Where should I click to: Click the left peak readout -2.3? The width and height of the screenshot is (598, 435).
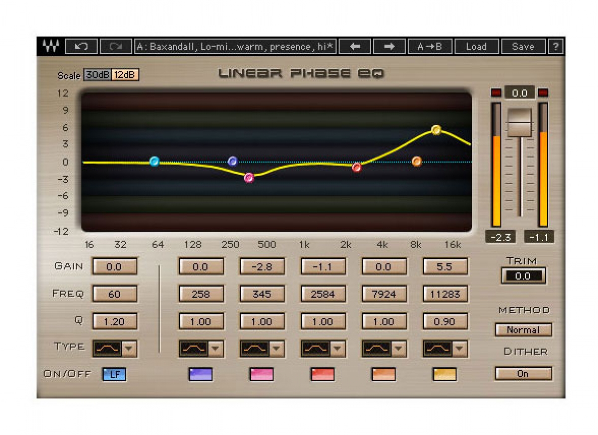tap(500, 237)
